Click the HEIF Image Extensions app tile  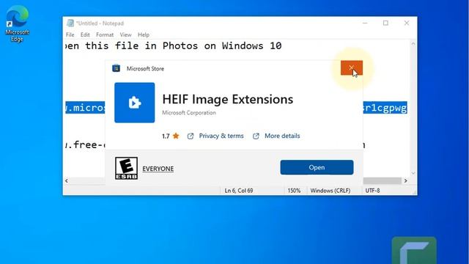pos(135,103)
